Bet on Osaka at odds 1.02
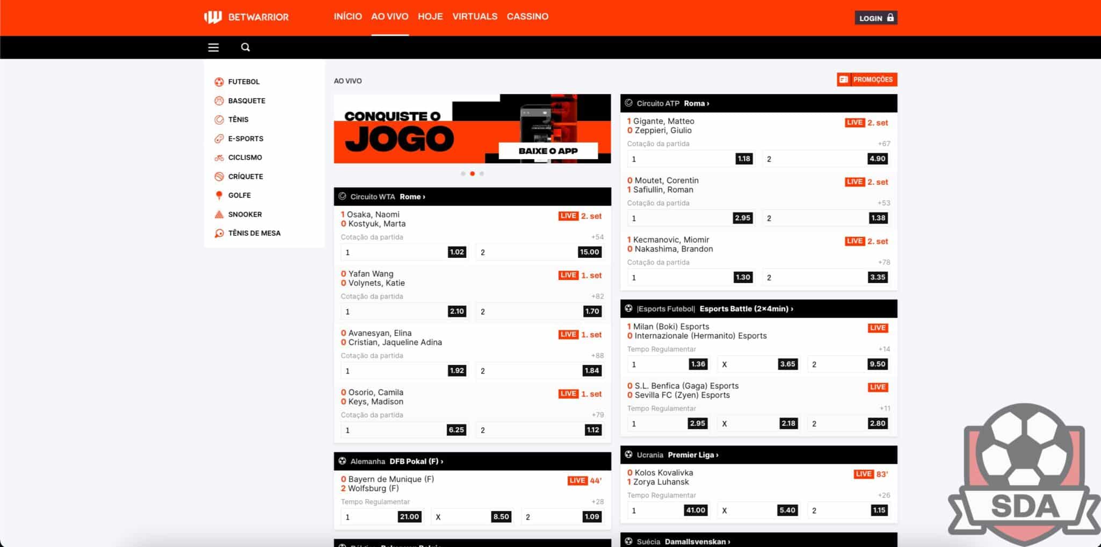Image resolution: width=1101 pixels, height=547 pixels. click(404, 252)
